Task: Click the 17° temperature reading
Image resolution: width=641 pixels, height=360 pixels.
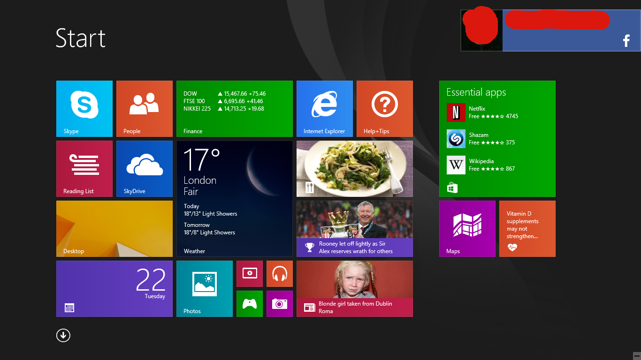Action: coord(202,159)
